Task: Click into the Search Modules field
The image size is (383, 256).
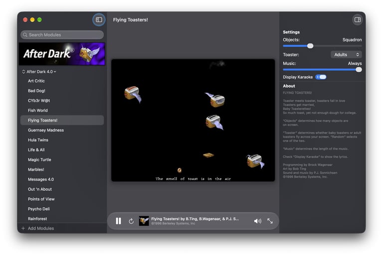Action: 62,35
